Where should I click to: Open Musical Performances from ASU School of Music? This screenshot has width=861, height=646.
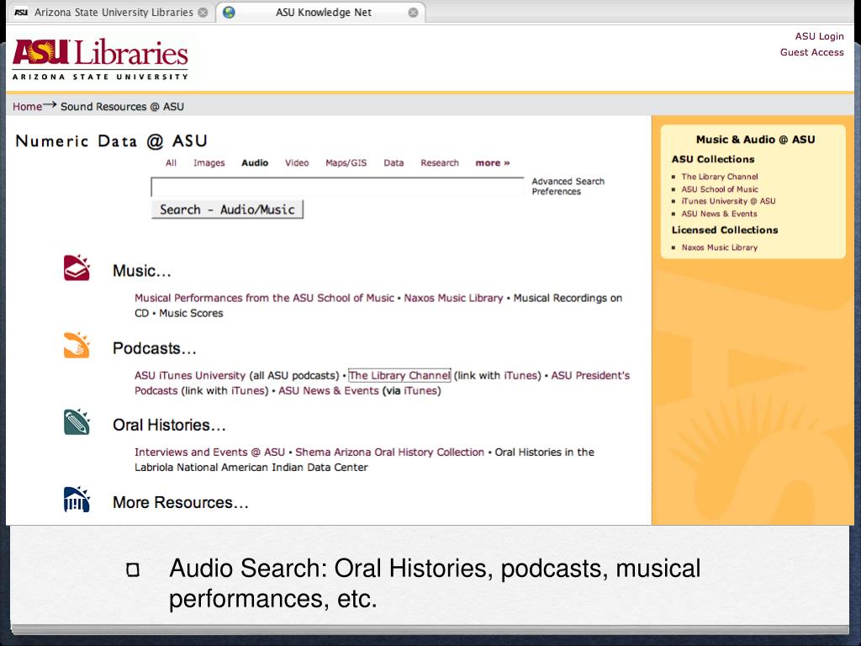(x=264, y=298)
